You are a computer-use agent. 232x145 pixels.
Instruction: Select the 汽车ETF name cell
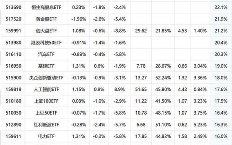pos(46,54)
